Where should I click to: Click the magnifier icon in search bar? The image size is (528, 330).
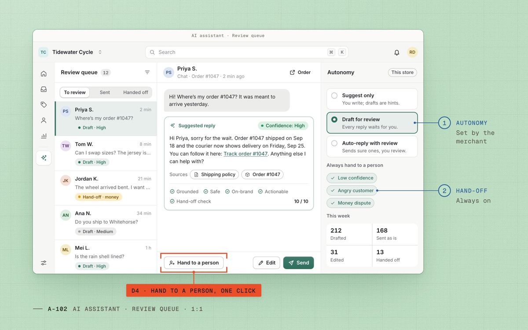[x=152, y=52]
